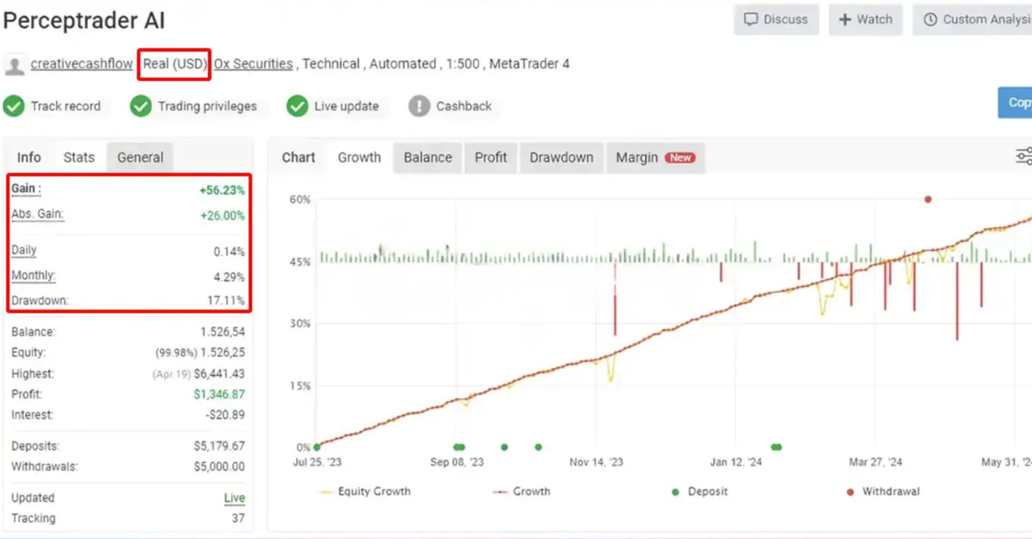Visit the creativecashflow profile link
This screenshot has width=1032, height=539.
81,64
